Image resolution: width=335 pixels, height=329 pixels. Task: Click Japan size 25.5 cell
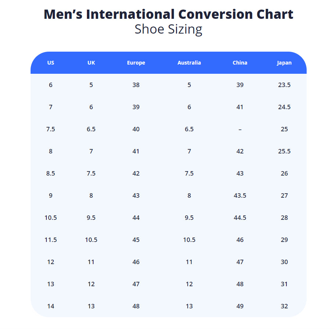(284, 151)
